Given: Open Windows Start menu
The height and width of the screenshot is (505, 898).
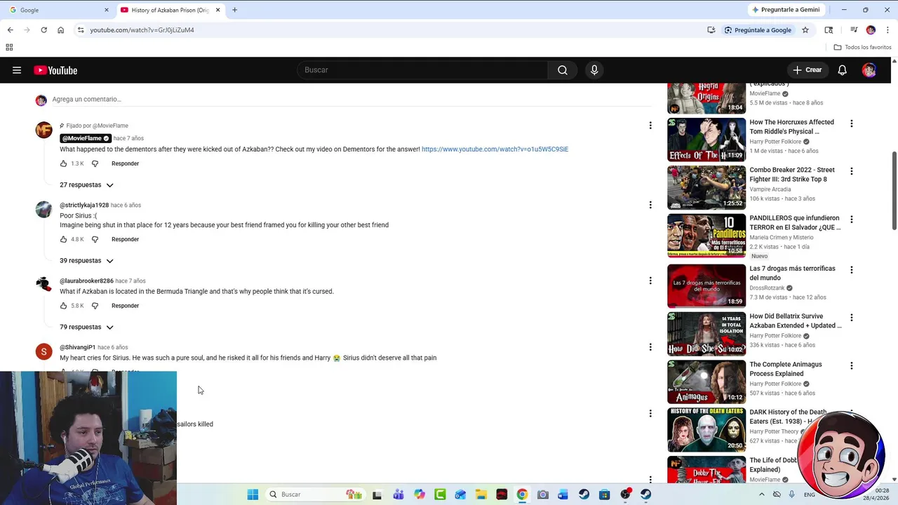Looking at the screenshot, I should pos(253,494).
